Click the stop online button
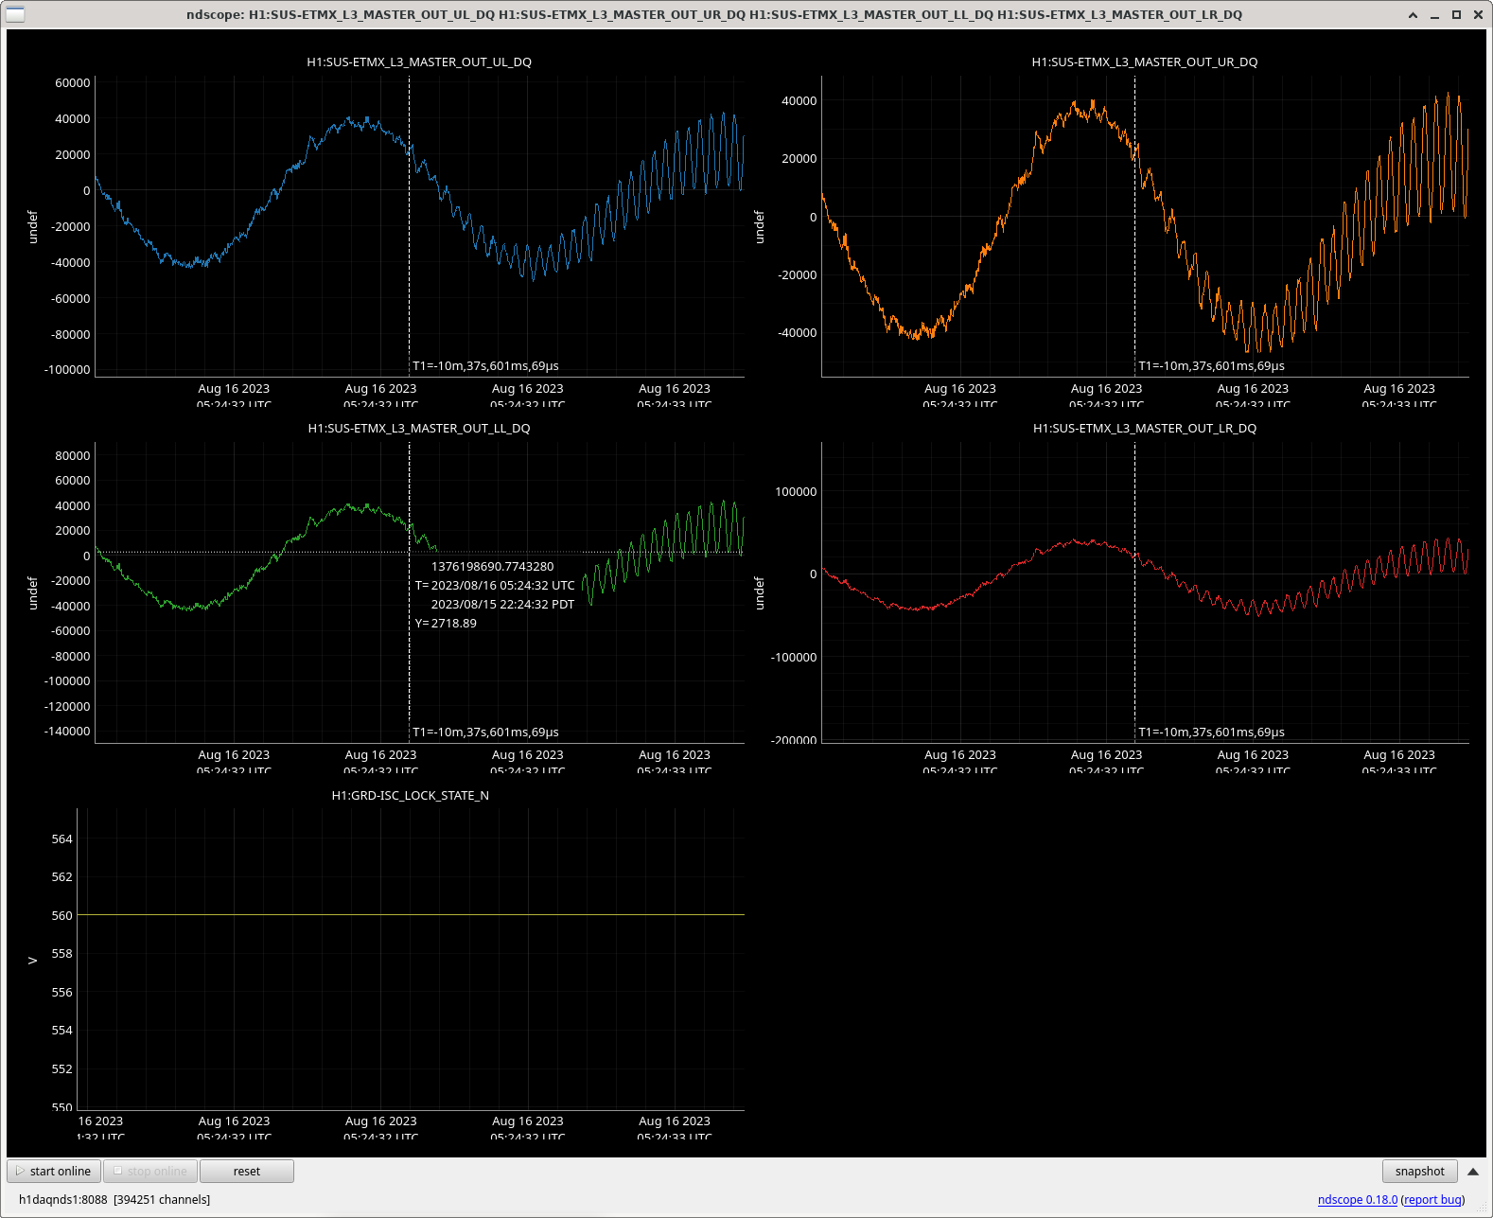1493x1218 pixels. tap(150, 1171)
